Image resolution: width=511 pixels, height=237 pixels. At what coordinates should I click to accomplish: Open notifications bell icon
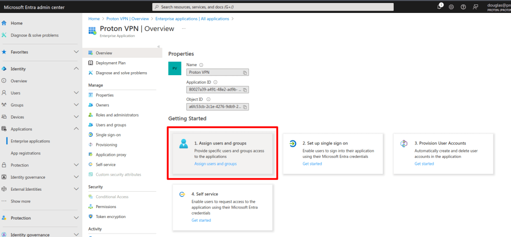[440, 6]
